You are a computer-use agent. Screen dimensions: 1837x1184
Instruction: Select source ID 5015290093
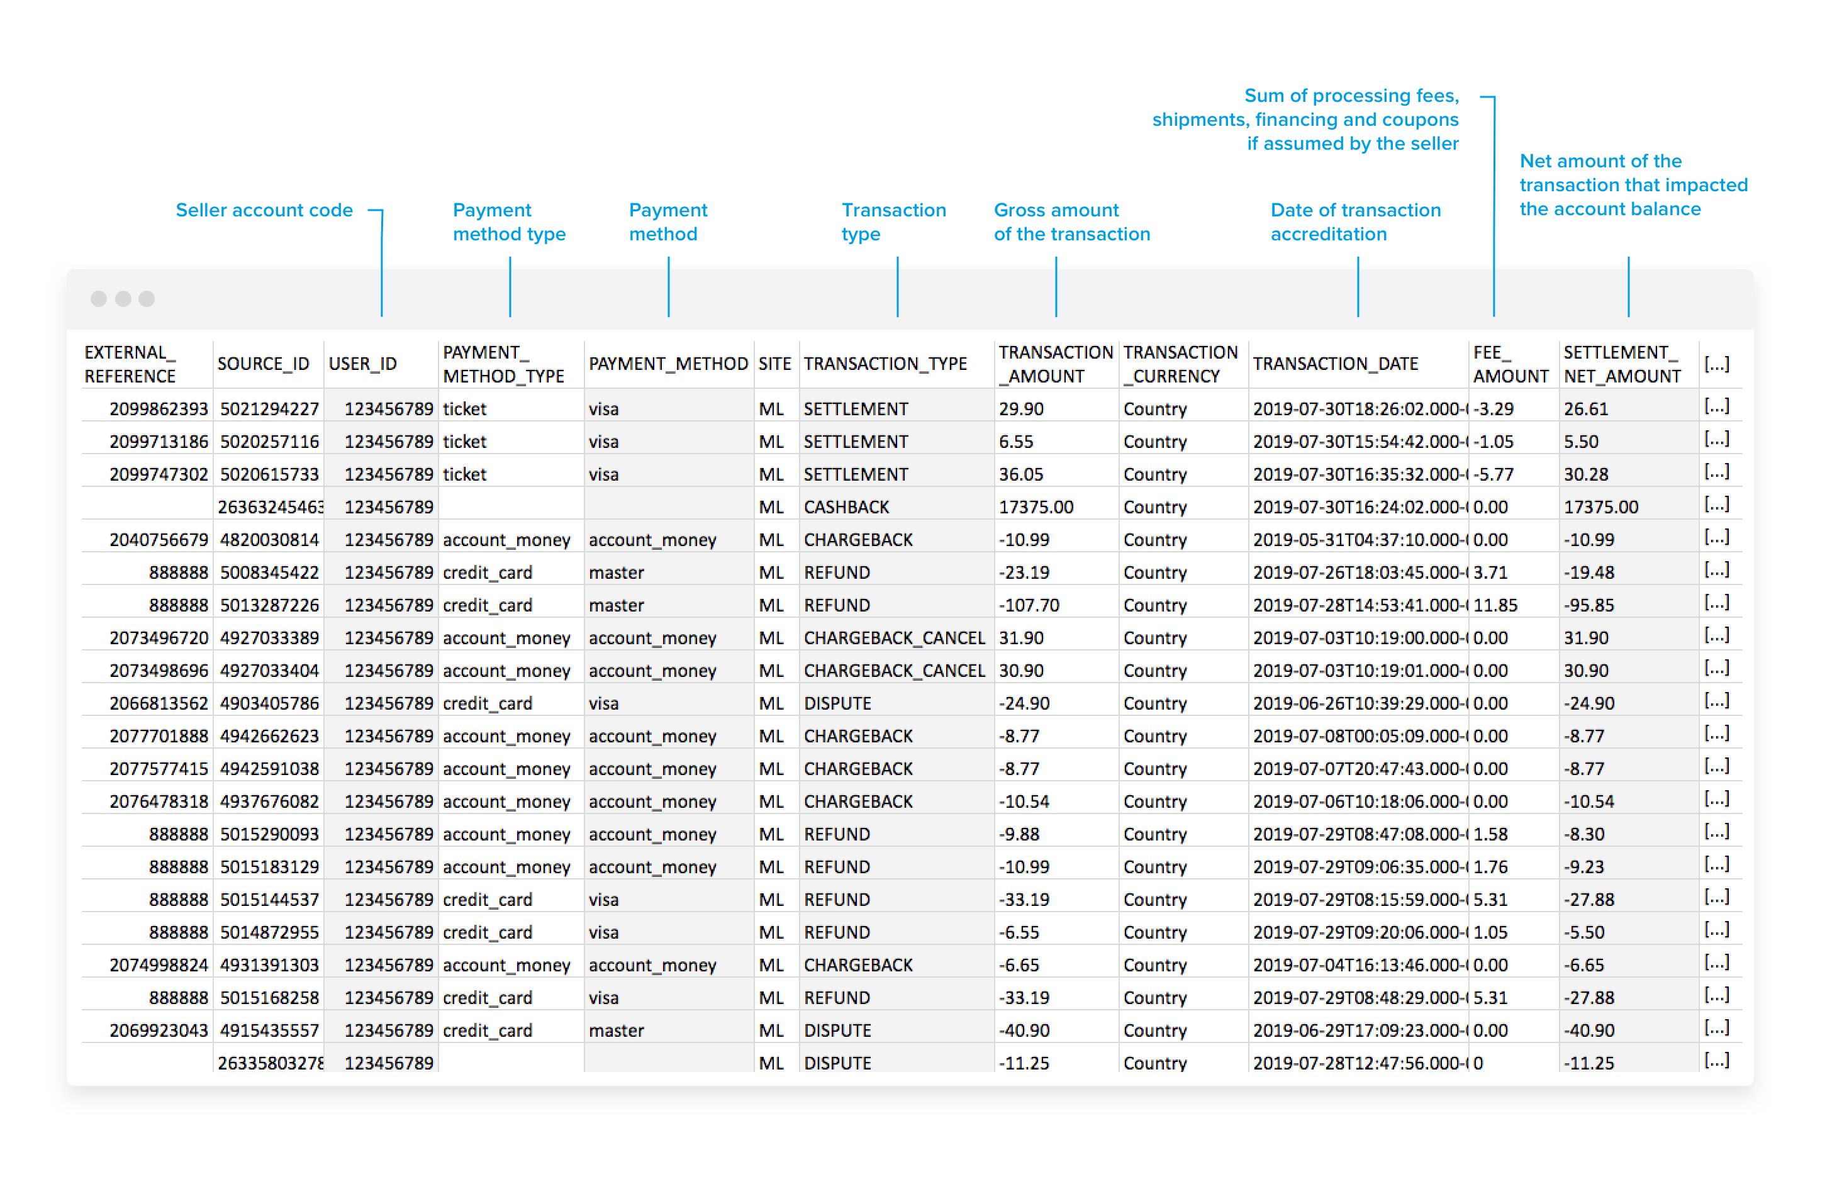269,834
